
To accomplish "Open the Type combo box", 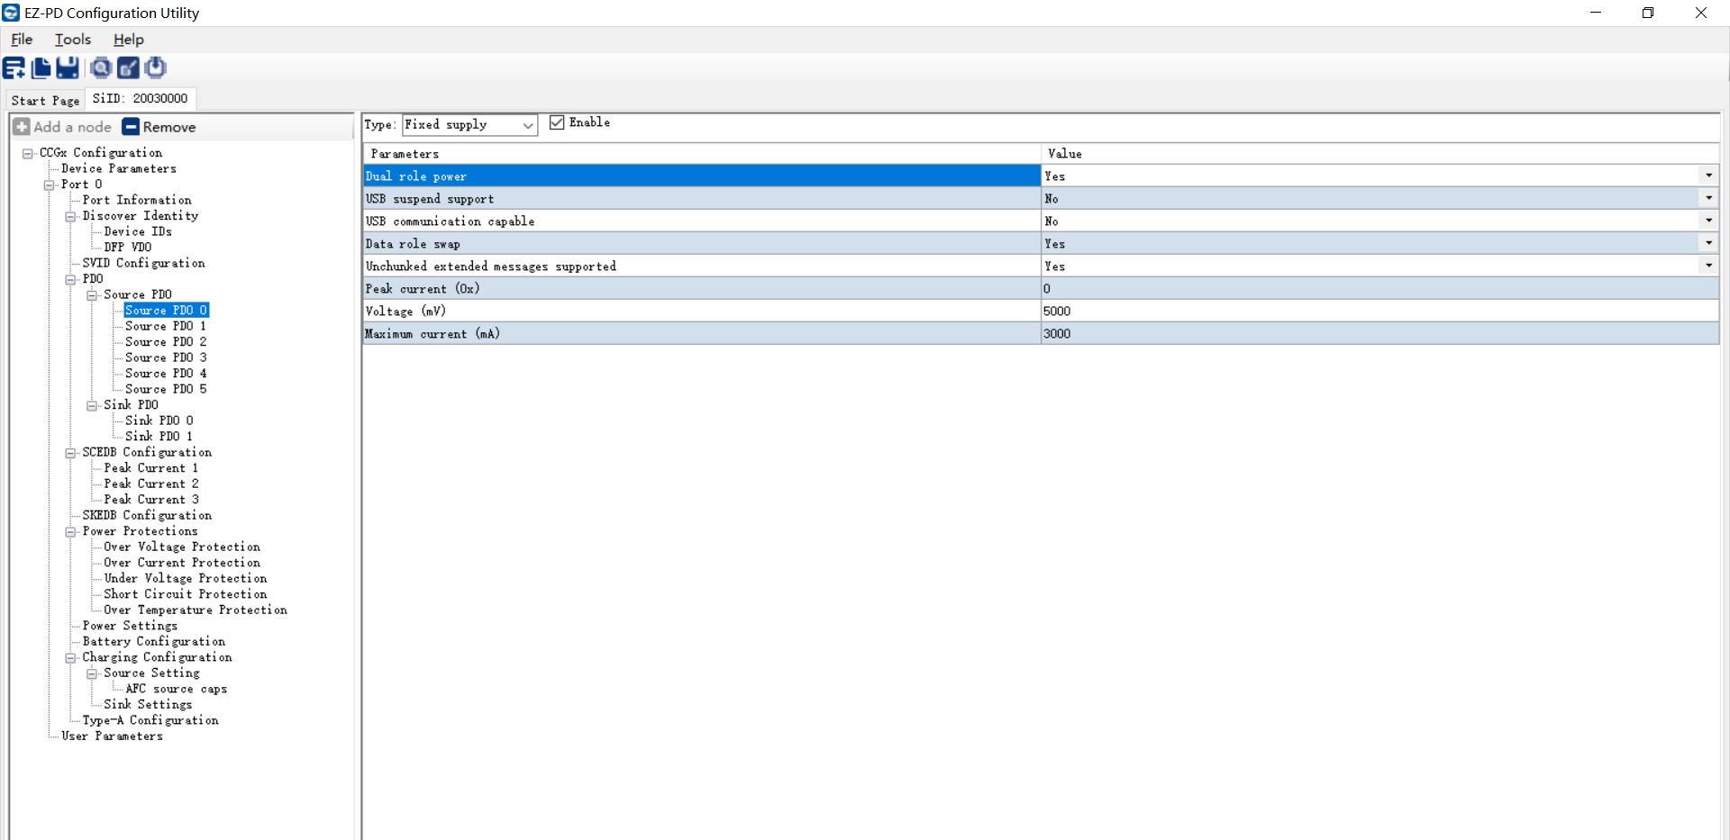I will (469, 125).
